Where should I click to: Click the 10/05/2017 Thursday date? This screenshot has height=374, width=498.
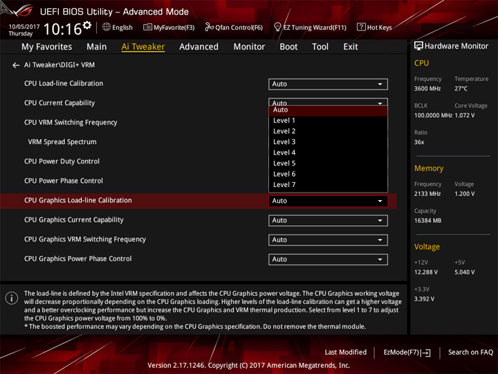(x=24, y=30)
